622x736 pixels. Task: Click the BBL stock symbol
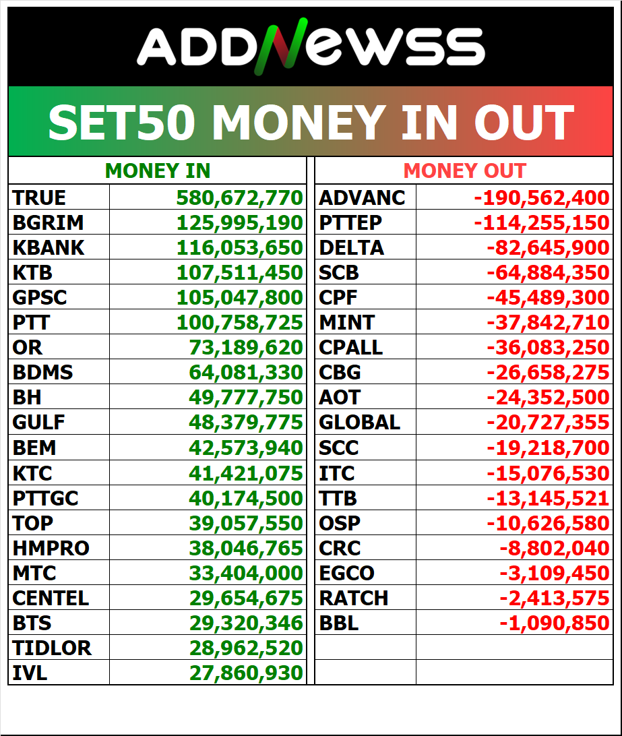tap(339, 623)
